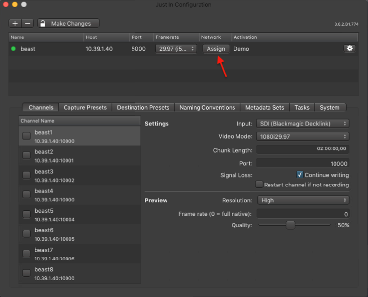The image size is (368, 297).
Task: Click Make Changes button
Action: [68, 24]
